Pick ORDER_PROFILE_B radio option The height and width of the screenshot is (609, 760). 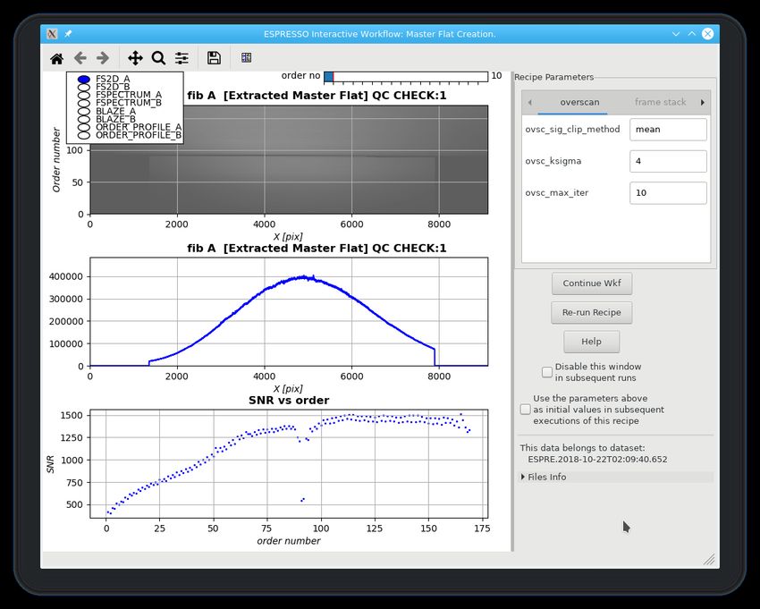[84, 135]
